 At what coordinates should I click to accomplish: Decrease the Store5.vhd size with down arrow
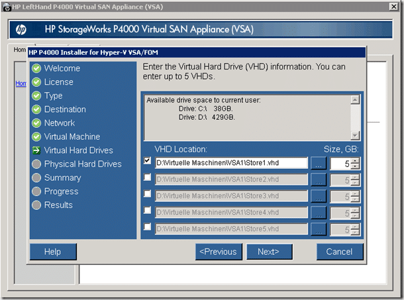click(x=355, y=232)
